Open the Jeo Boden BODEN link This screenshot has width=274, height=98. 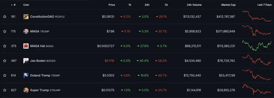tap(43, 61)
